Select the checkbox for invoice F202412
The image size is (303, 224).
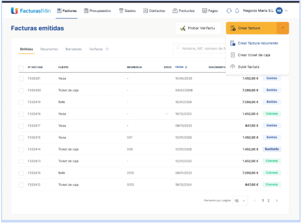(21, 185)
